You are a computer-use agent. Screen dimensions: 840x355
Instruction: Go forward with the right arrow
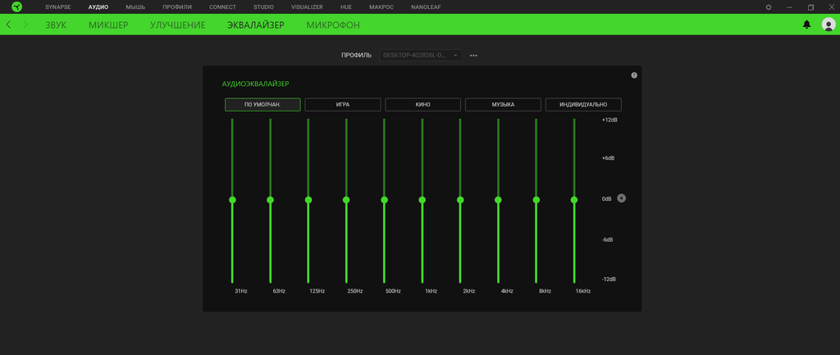coord(25,25)
